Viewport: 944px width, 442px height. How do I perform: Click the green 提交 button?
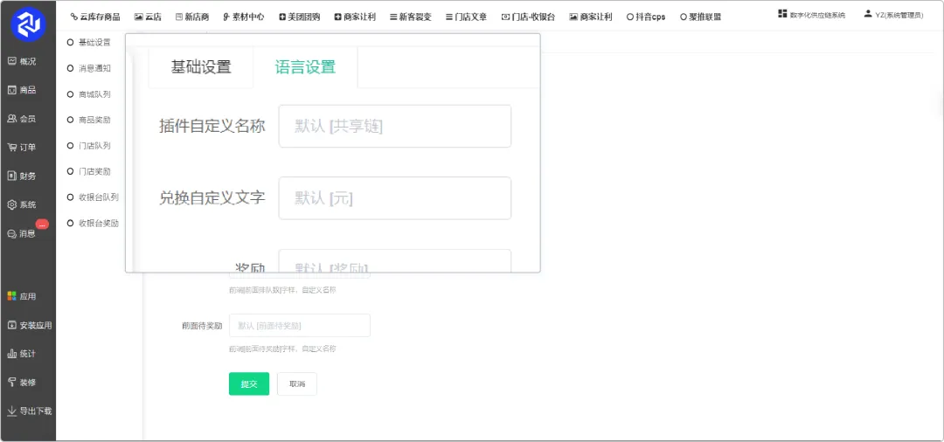[x=249, y=383]
